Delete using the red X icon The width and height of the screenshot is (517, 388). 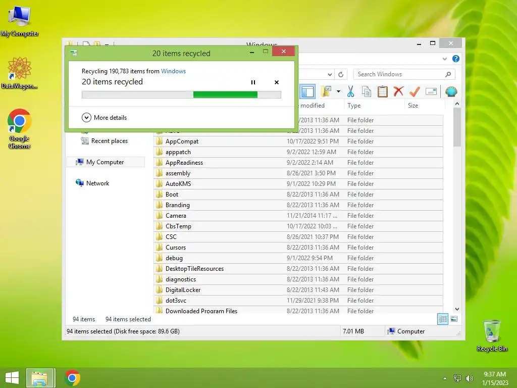tap(398, 91)
